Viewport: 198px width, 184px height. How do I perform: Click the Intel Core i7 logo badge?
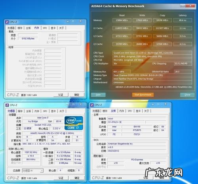pyautogui.click(x=74, y=123)
